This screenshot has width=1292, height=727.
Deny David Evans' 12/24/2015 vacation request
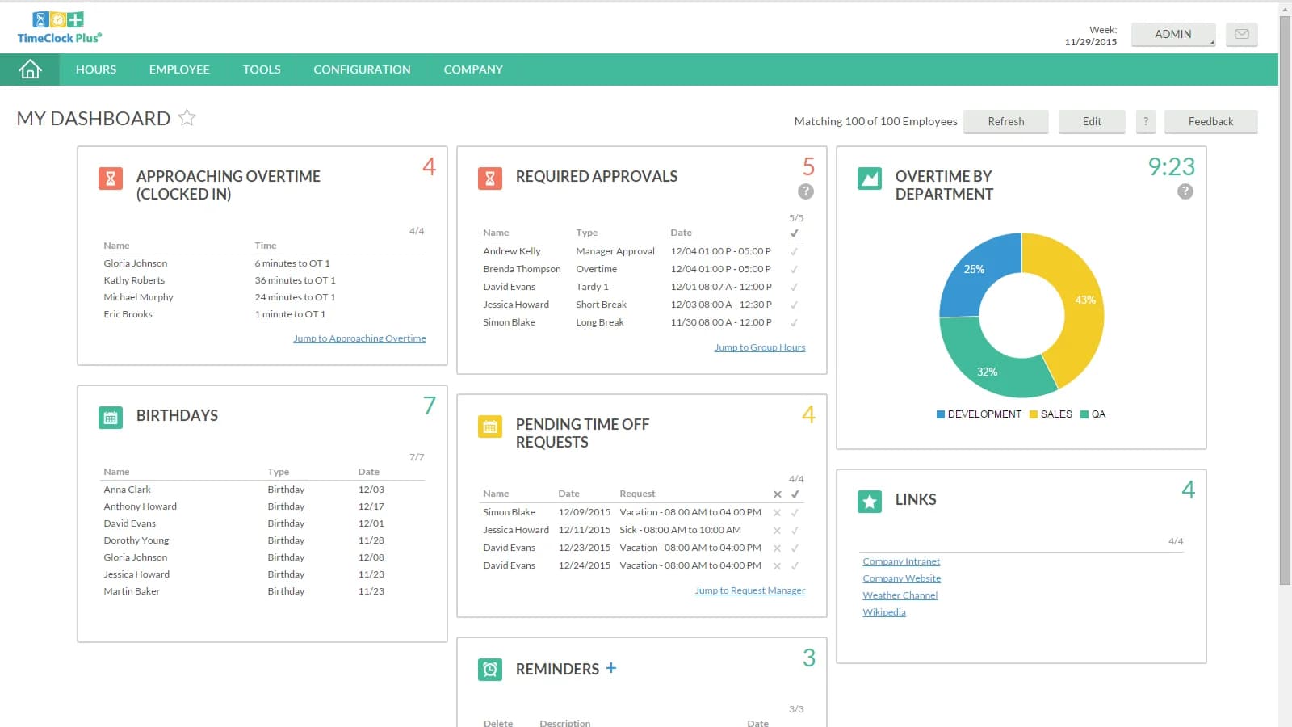point(777,565)
